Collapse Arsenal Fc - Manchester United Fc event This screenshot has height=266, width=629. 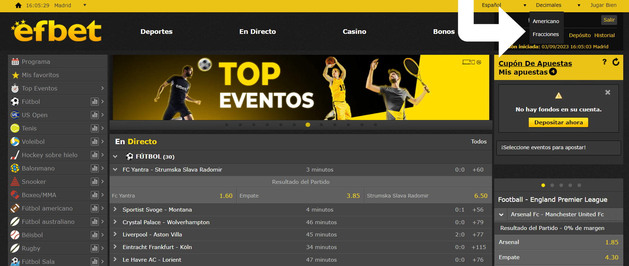point(501,214)
